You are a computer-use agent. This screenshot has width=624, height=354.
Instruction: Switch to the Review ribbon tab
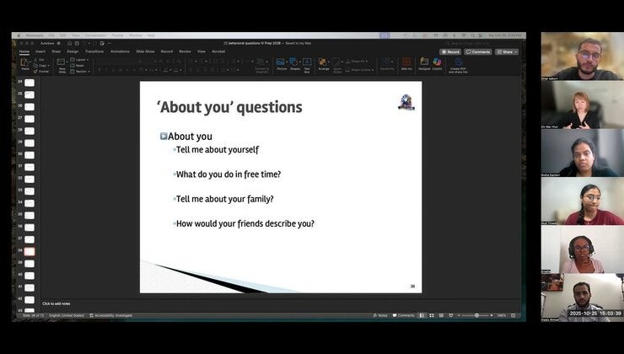coord(185,51)
